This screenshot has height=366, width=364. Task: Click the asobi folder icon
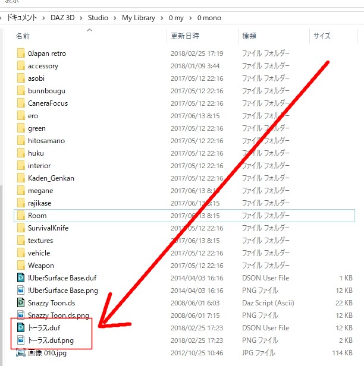tap(21, 78)
